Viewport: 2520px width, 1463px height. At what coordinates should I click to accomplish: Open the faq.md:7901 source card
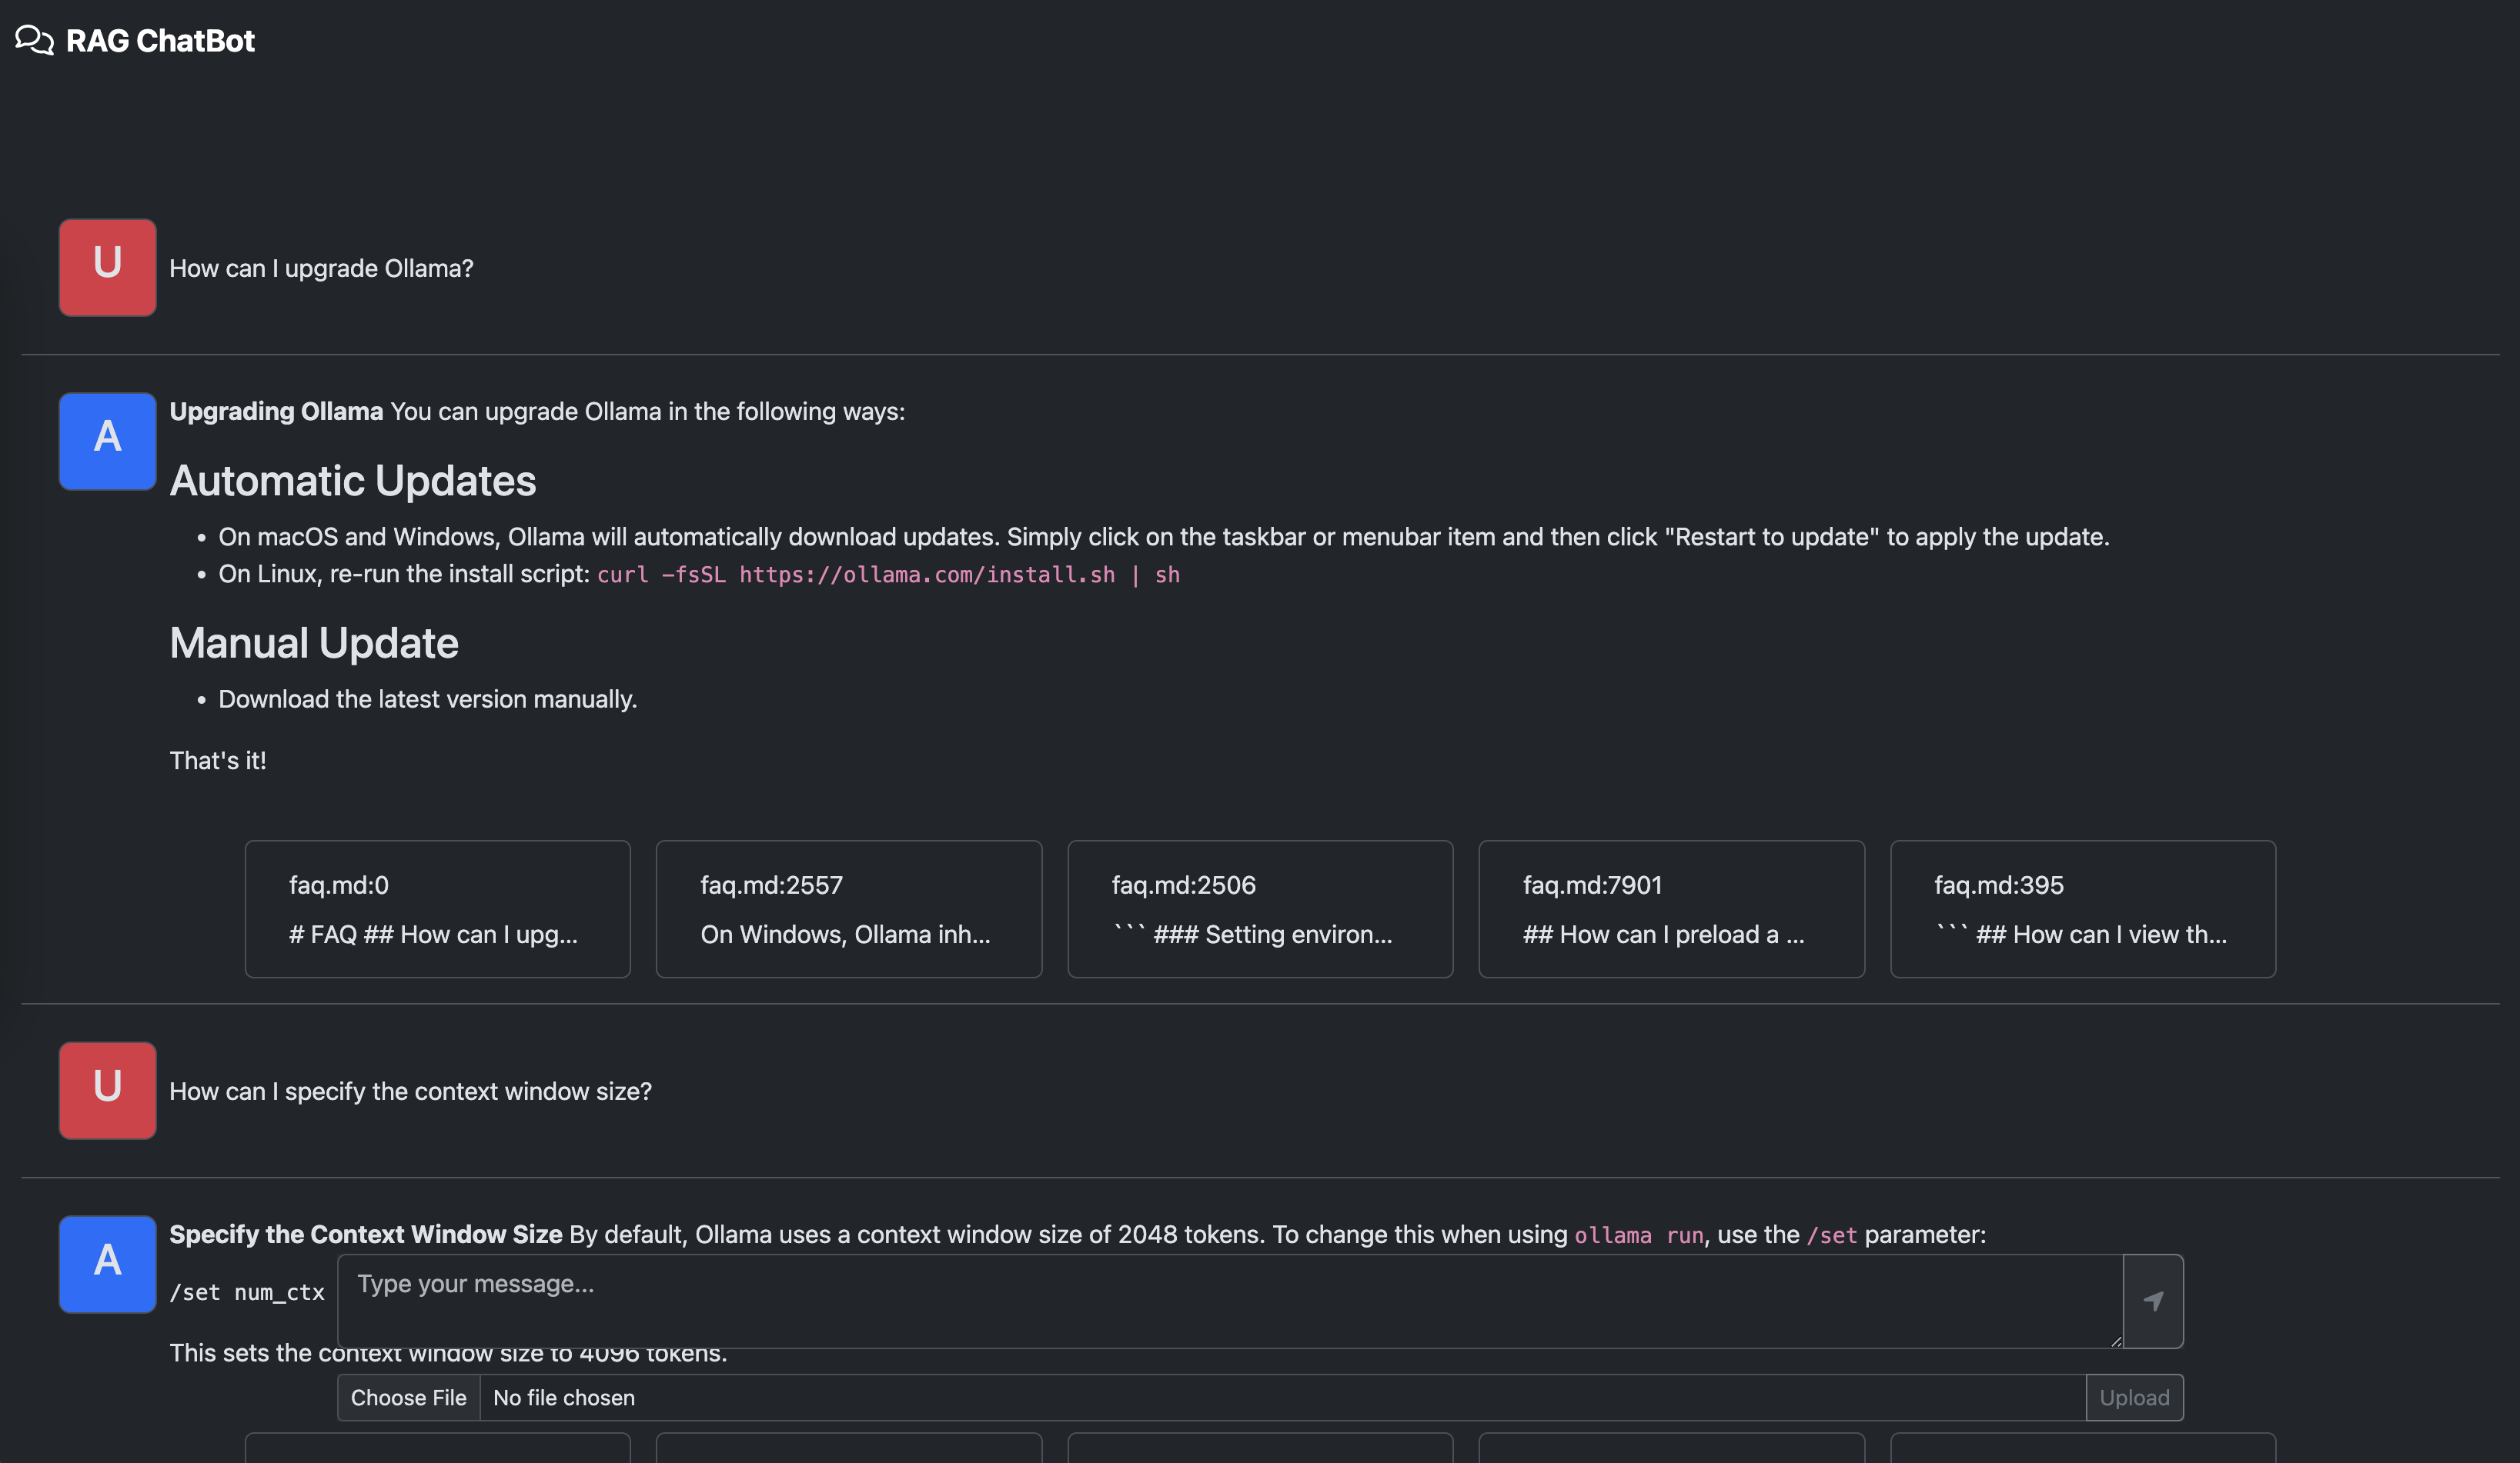[1671, 908]
